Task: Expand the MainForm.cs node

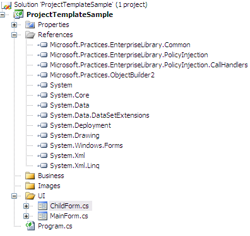Action: click(26, 216)
